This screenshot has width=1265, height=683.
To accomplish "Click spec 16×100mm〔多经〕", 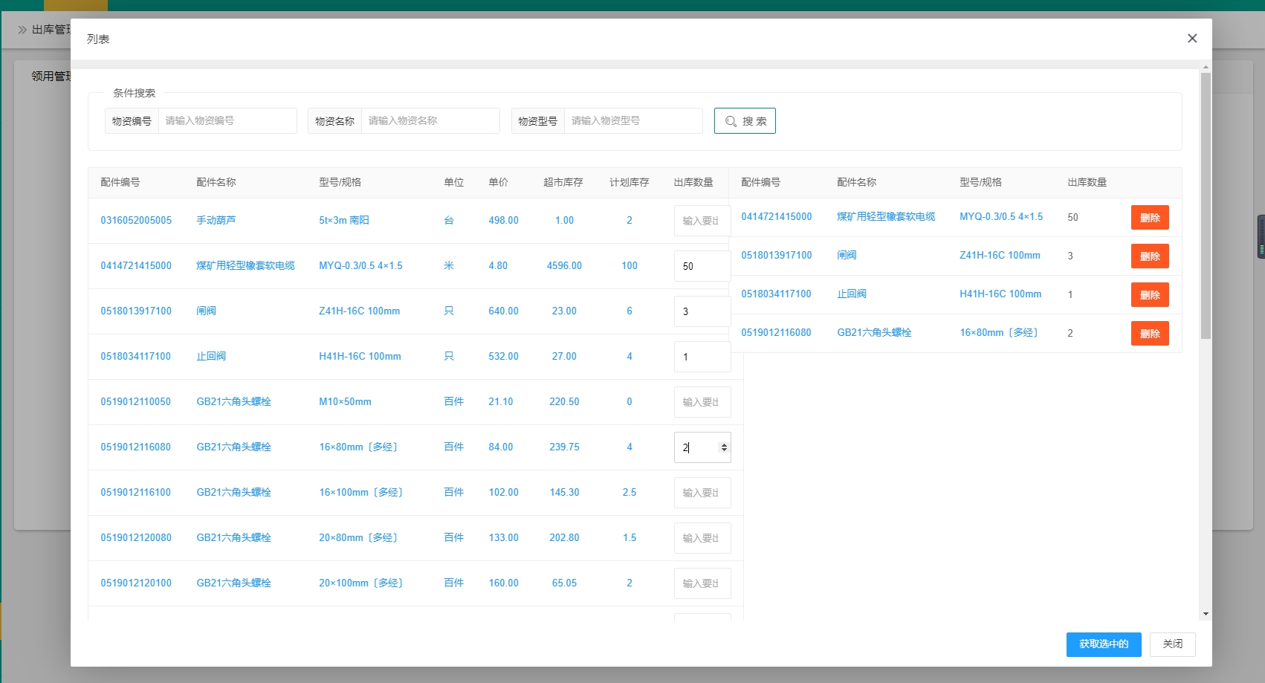I will tap(361, 493).
